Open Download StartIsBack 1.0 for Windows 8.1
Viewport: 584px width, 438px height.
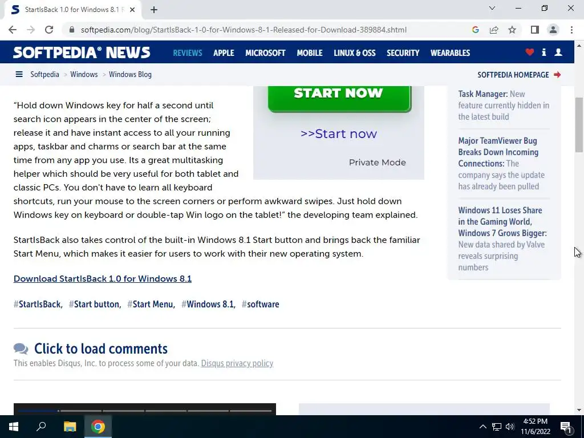(103, 278)
